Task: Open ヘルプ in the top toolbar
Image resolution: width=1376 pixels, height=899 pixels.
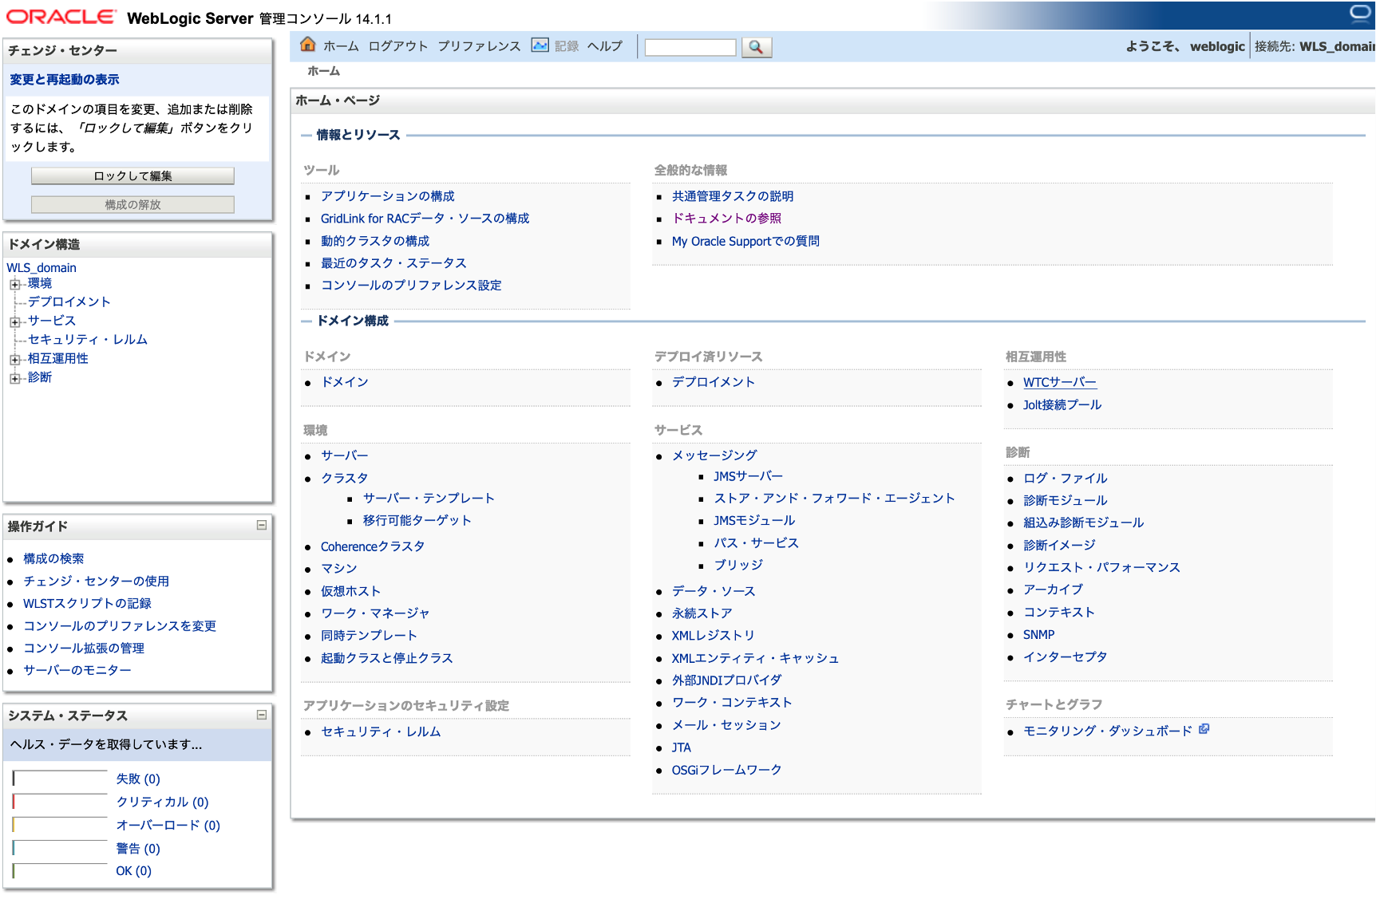Action: [x=605, y=46]
